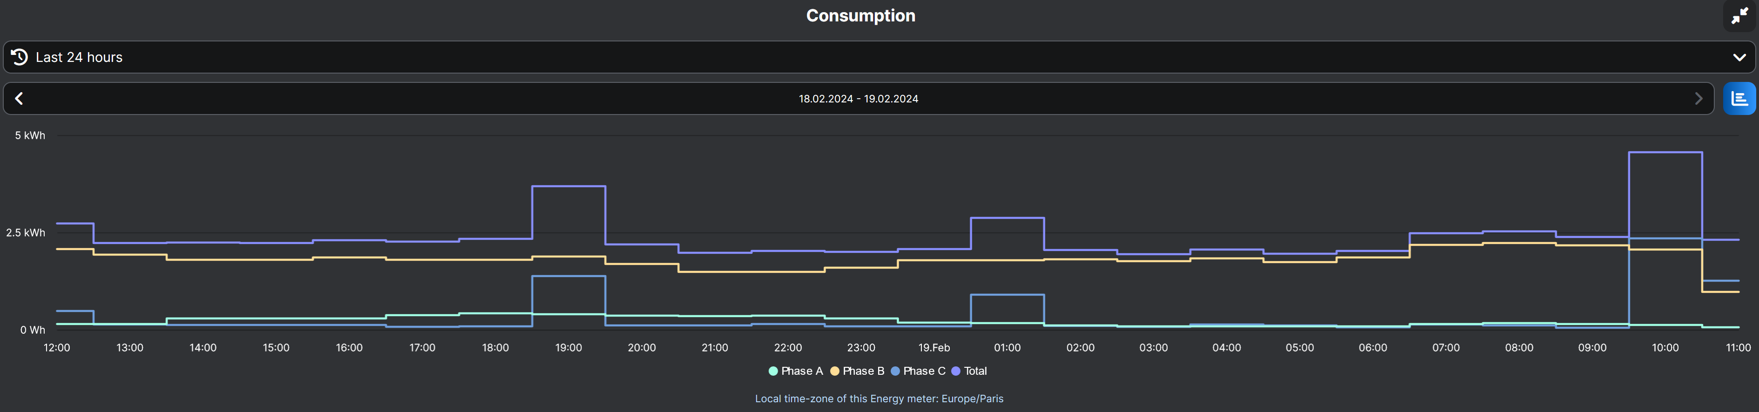Image resolution: width=1759 pixels, height=412 pixels.
Task: Expand period selector using chevron arrow
Action: click(x=1739, y=57)
